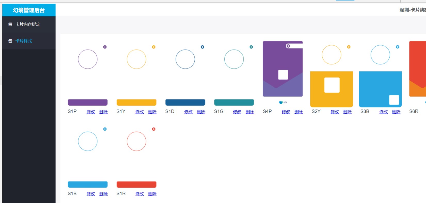Click the purple bar of S1P
The width and height of the screenshot is (426, 203).
click(88, 103)
